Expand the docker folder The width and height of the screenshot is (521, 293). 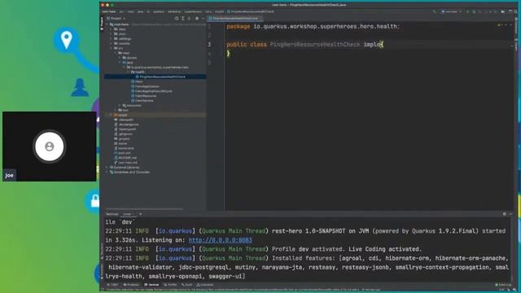[120, 58]
